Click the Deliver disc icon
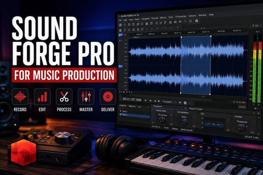 point(108,97)
